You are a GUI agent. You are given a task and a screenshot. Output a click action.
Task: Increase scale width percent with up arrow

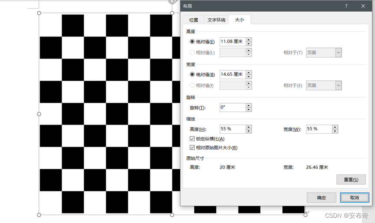pos(335,127)
